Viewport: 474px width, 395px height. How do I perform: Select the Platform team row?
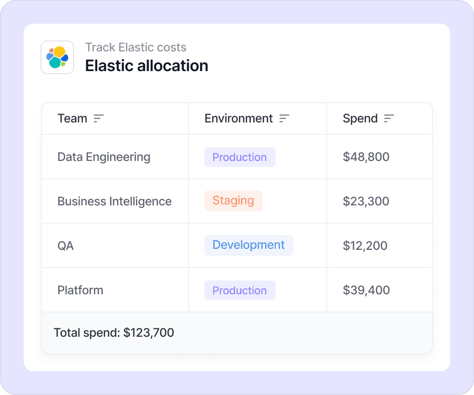pyautogui.click(x=80, y=290)
